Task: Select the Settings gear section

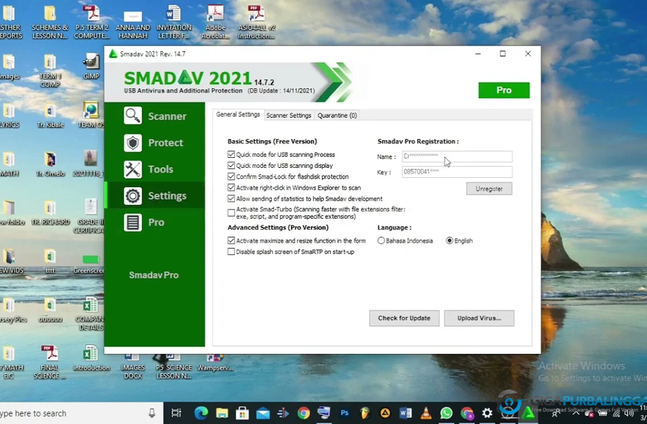Action: tap(155, 195)
